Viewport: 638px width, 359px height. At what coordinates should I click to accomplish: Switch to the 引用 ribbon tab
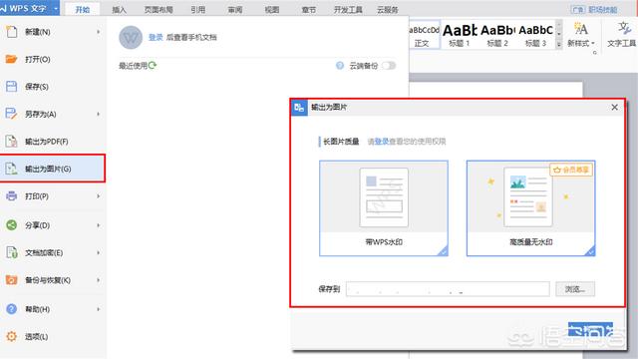(197, 9)
